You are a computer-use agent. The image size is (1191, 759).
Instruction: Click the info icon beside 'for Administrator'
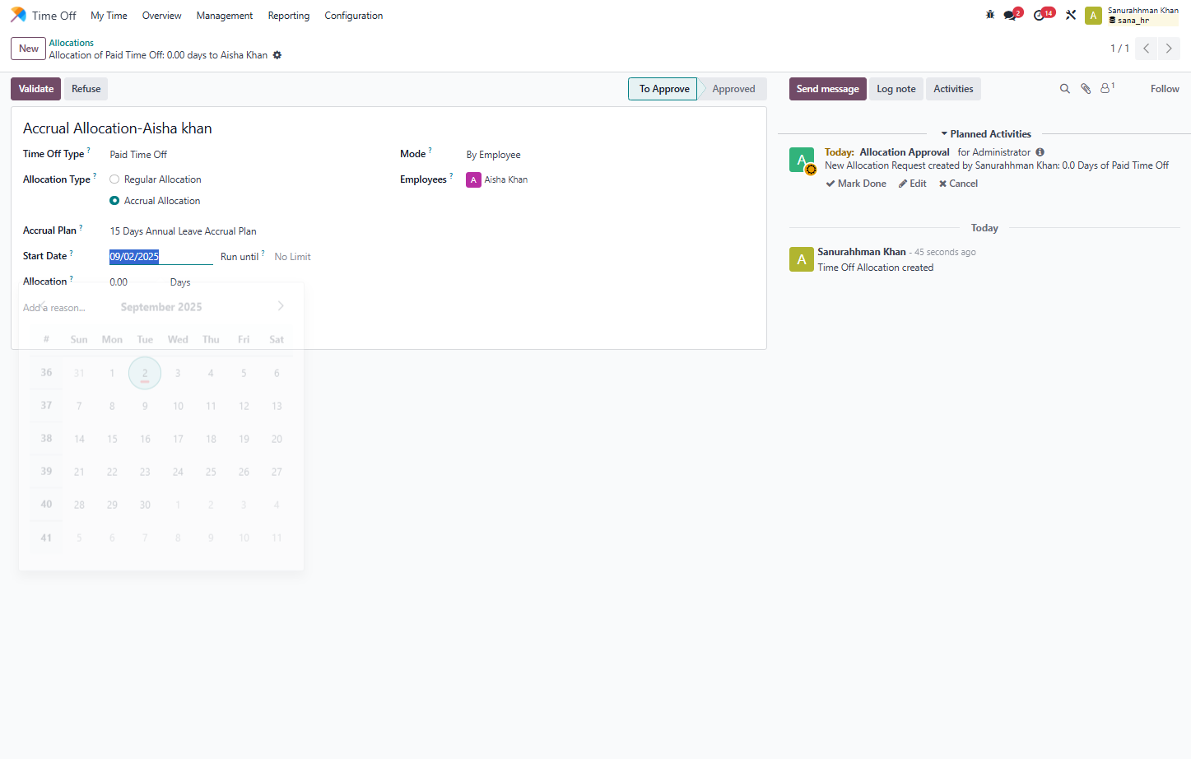point(1040,152)
